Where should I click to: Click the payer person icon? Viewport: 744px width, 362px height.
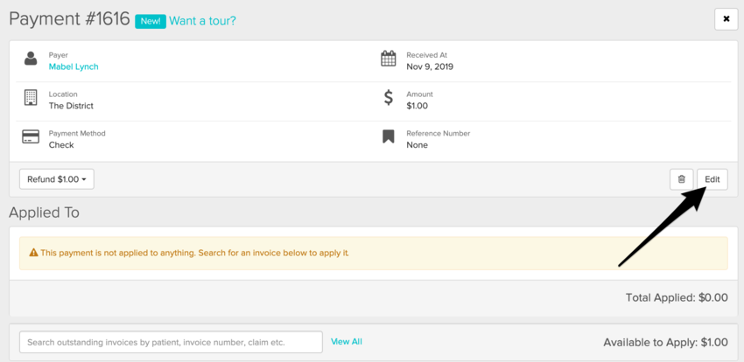tap(31, 59)
